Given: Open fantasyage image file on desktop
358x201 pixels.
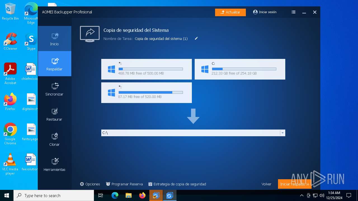Looking at the screenshot, I should tap(30, 132).
